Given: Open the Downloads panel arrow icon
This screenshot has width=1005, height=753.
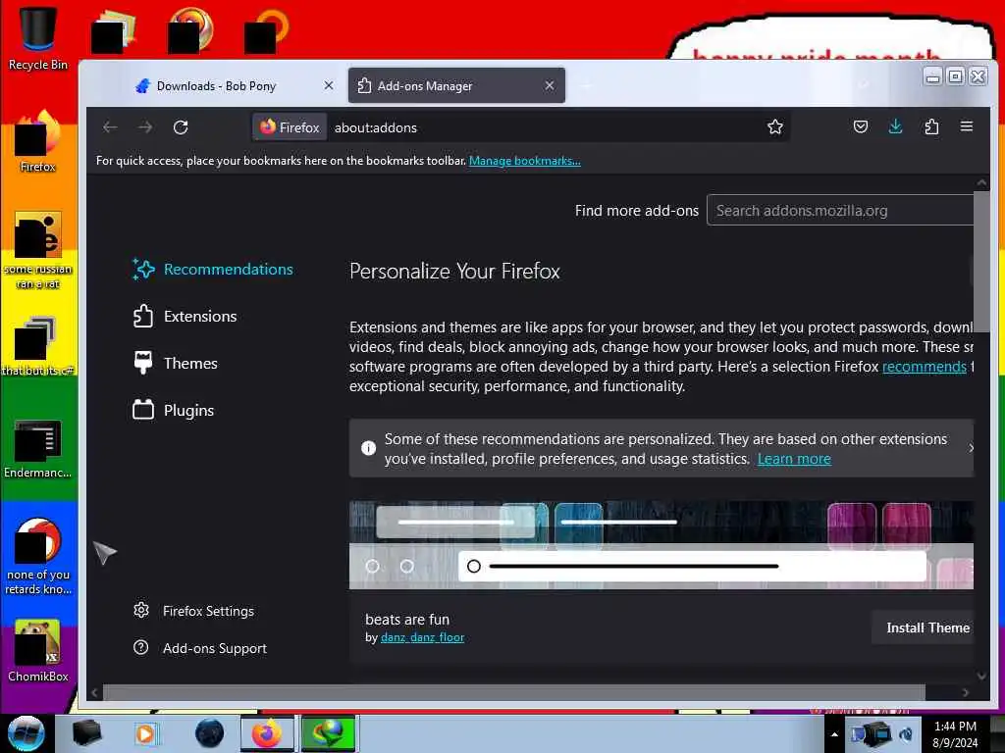Looking at the screenshot, I should coord(895,126).
